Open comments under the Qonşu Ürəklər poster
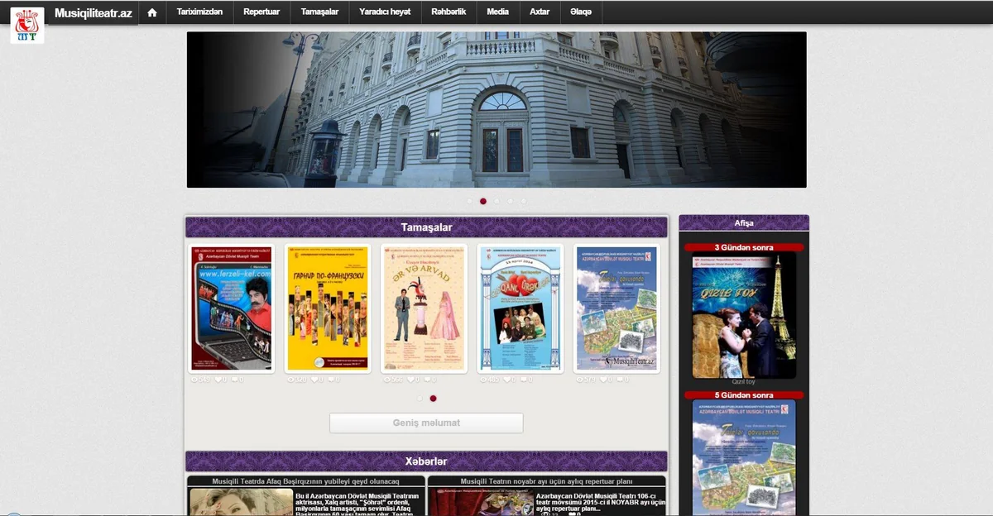The image size is (993, 516). pyautogui.click(x=524, y=380)
